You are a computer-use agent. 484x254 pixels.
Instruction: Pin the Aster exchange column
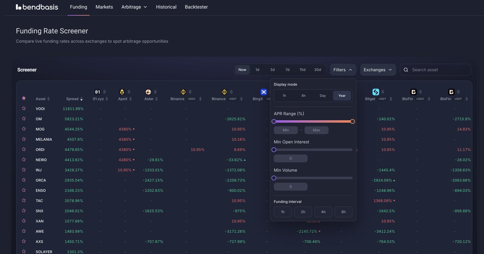(155, 92)
